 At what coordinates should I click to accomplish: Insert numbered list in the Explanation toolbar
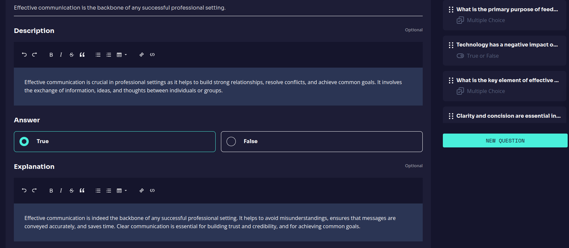coord(109,191)
